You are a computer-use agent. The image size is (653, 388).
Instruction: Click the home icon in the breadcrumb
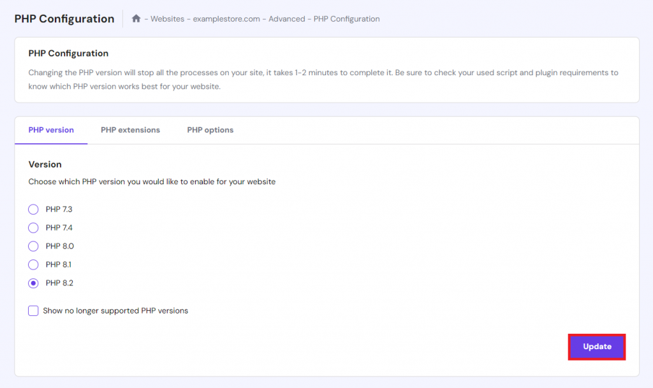(x=136, y=18)
